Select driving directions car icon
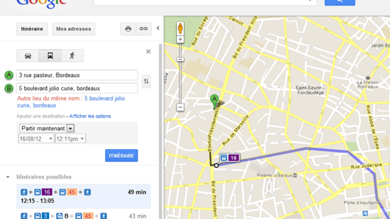 [x=28, y=56]
